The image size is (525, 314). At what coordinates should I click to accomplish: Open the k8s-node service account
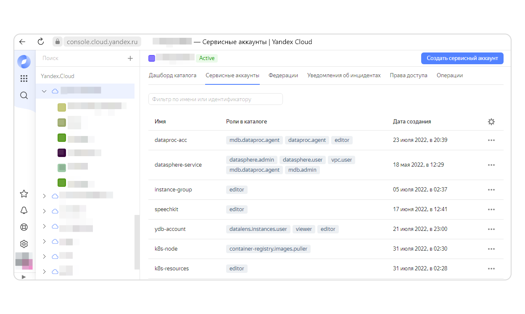pos(166,249)
